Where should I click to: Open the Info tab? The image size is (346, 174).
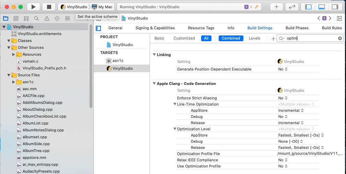[x=231, y=28]
